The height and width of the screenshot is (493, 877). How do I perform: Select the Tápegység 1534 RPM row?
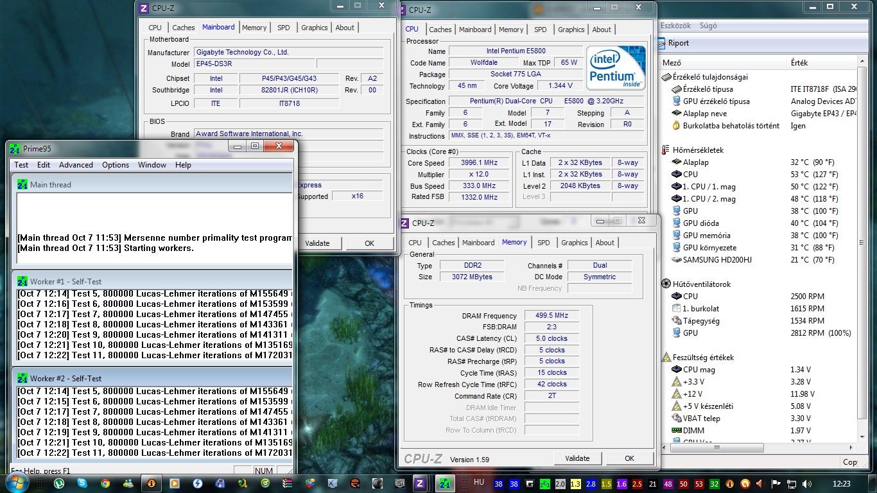(758, 321)
